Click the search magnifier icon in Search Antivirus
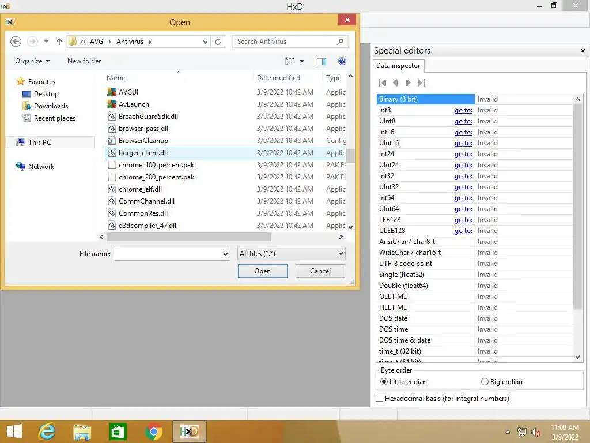The width and height of the screenshot is (590, 443). point(340,42)
